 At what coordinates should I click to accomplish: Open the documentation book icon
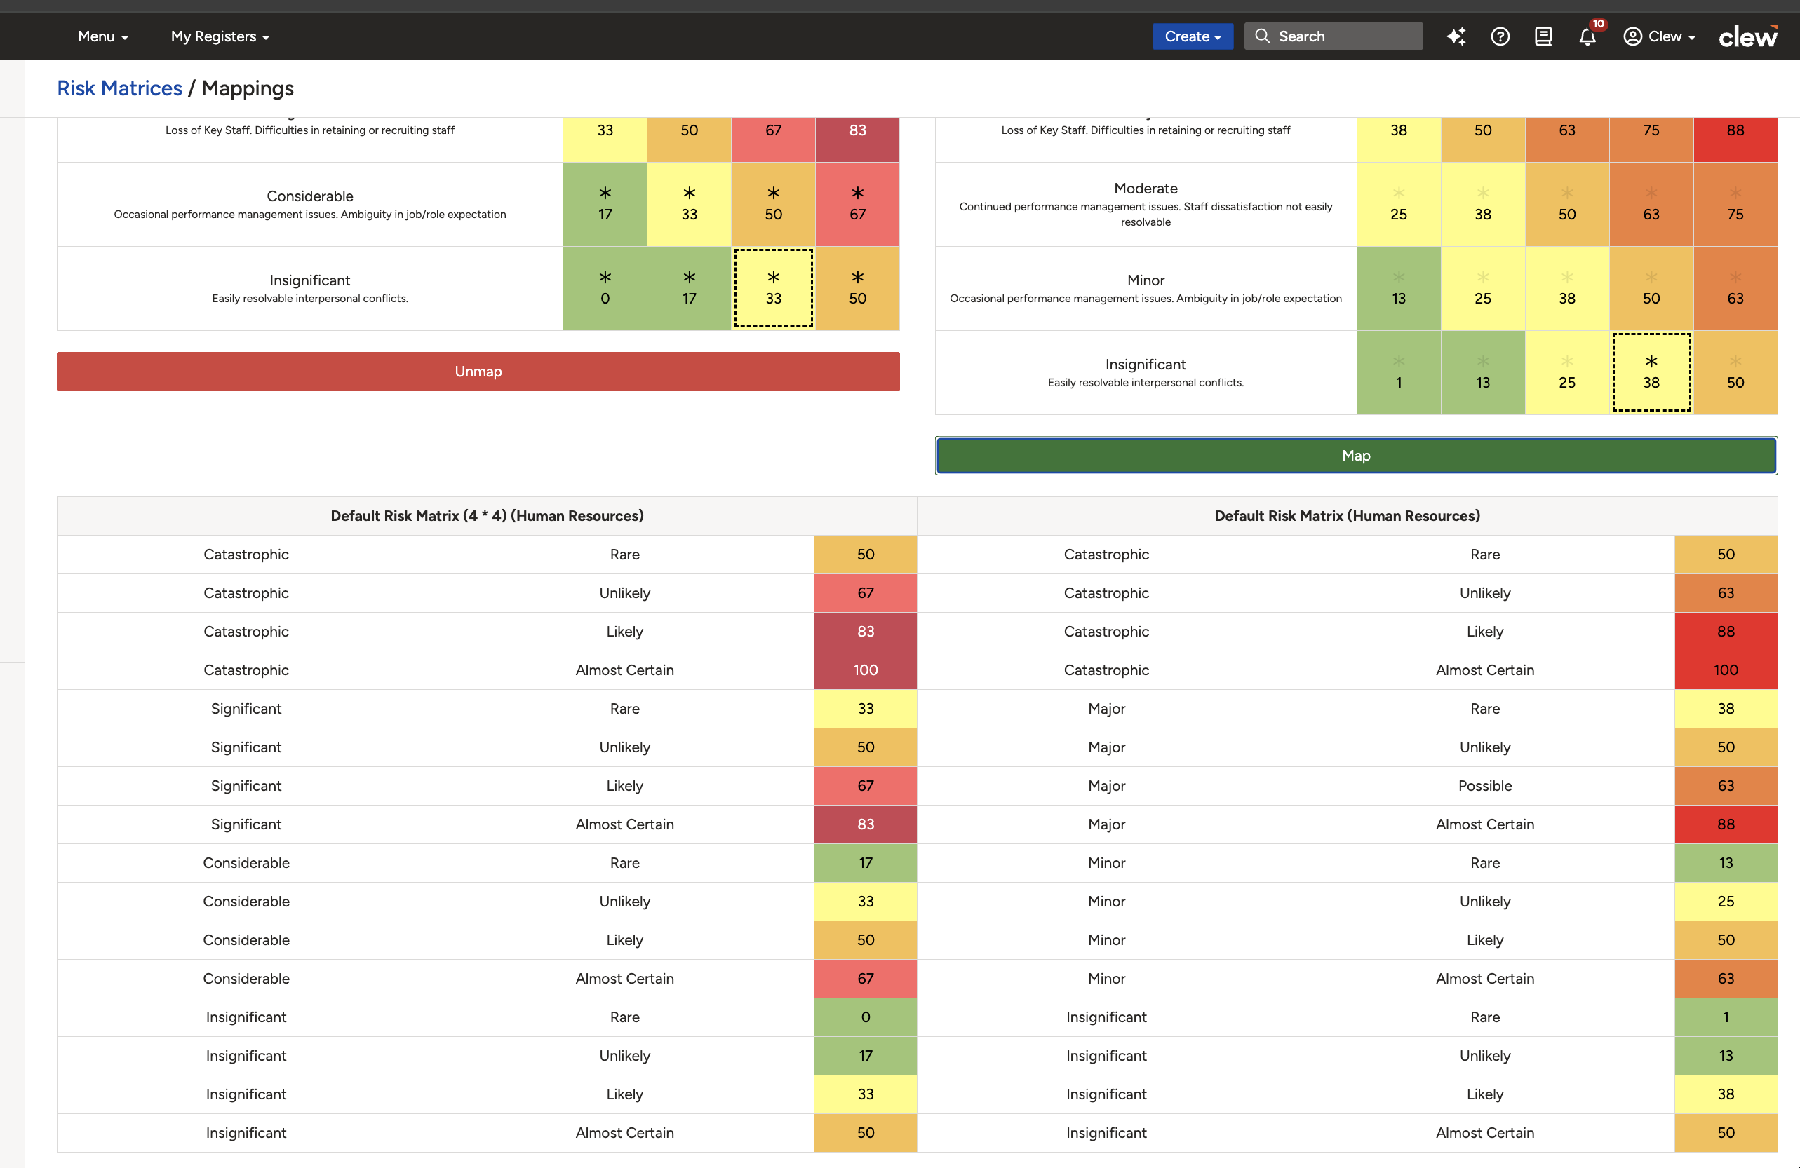point(1543,36)
